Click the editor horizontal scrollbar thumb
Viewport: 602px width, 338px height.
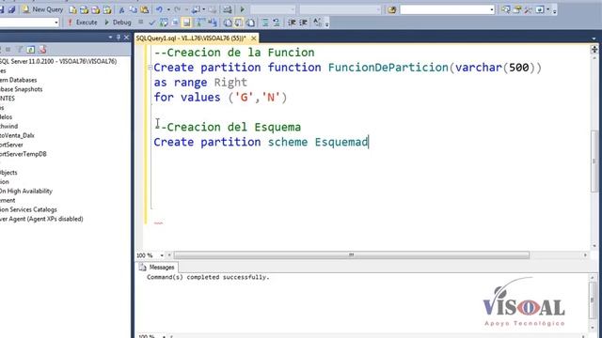coord(351,255)
